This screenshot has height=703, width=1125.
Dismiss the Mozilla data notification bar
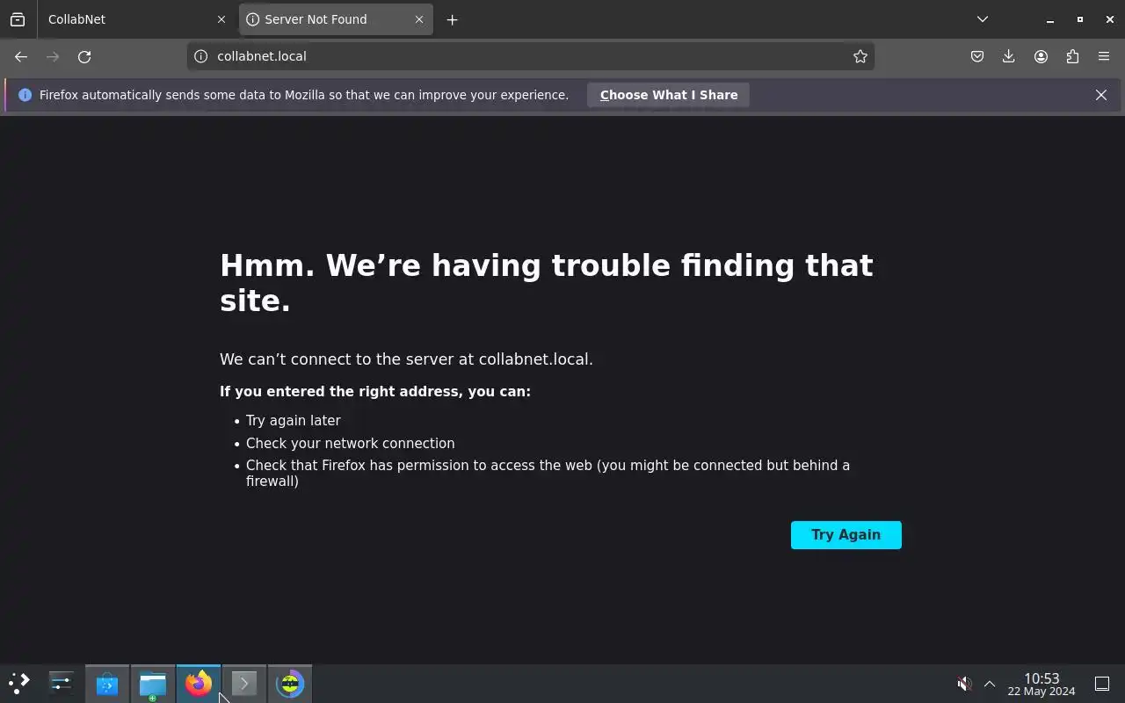click(1101, 95)
